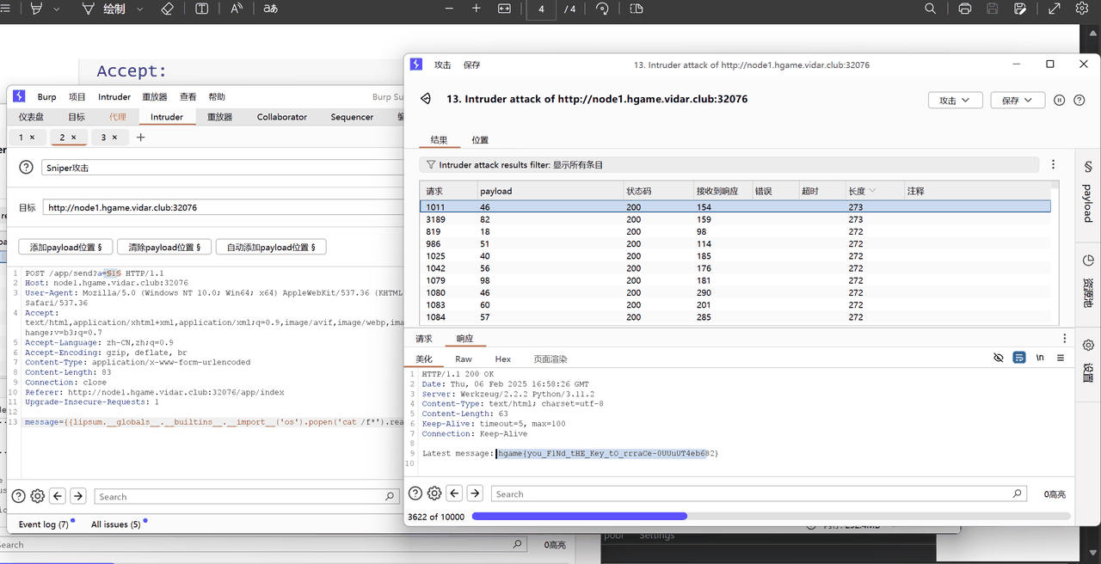The image size is (1101, 564).
Task: Toggle hide non-printable characters eye icon
Action: coord(999,358)
